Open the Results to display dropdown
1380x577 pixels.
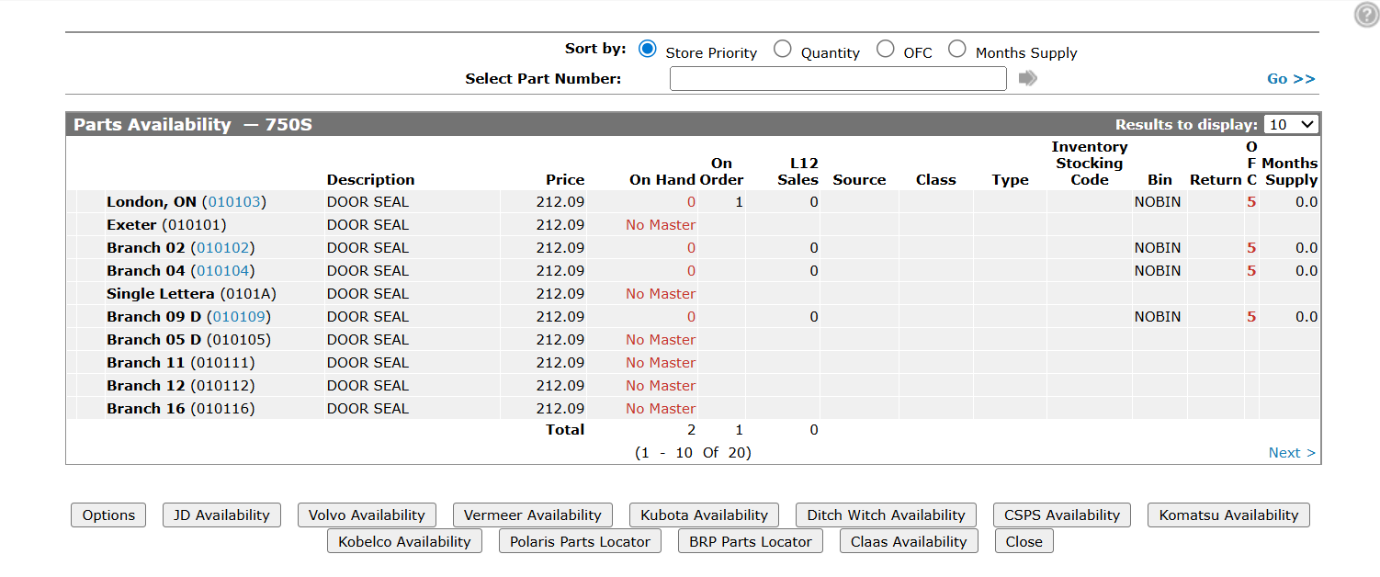1291,124
